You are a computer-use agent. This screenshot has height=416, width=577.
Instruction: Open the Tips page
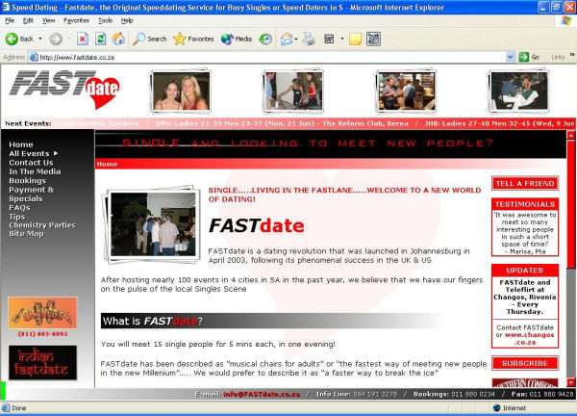tap(17, 217)
